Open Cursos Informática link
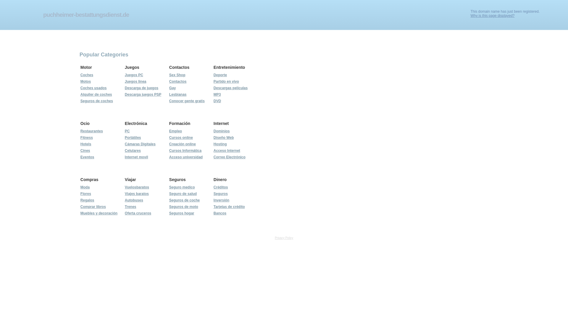The image size is (568, 319). [x=185, y=151]
